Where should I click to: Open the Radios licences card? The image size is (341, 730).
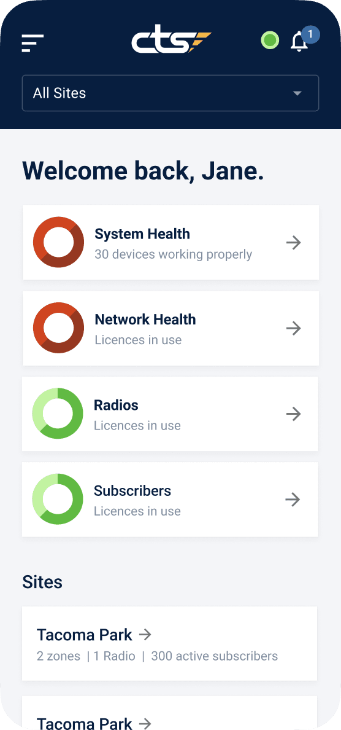tap(170, 414)
